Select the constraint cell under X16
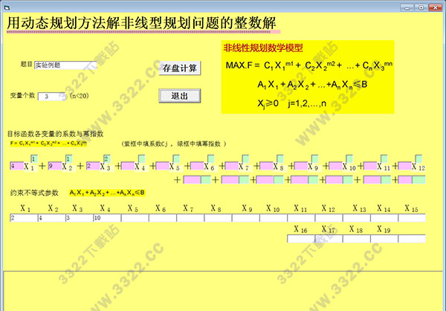The height and width of the screenshot is (311, 446). coord(301,239)
